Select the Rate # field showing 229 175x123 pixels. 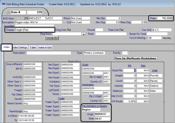coord(35,12)
